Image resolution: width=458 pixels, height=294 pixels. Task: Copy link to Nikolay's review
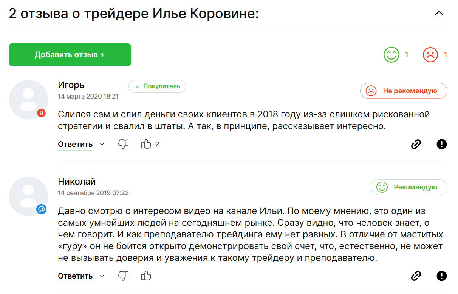416,276
